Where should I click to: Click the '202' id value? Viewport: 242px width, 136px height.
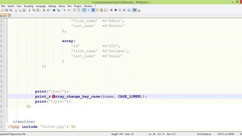(113, 46)
